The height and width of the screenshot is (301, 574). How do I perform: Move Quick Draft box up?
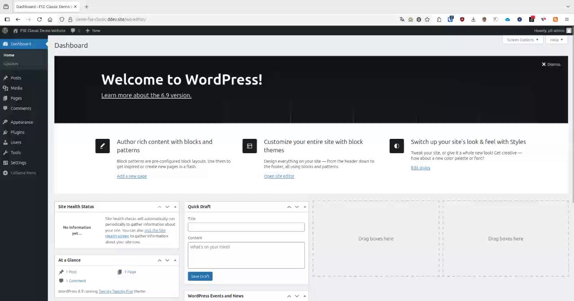[289, 207]
